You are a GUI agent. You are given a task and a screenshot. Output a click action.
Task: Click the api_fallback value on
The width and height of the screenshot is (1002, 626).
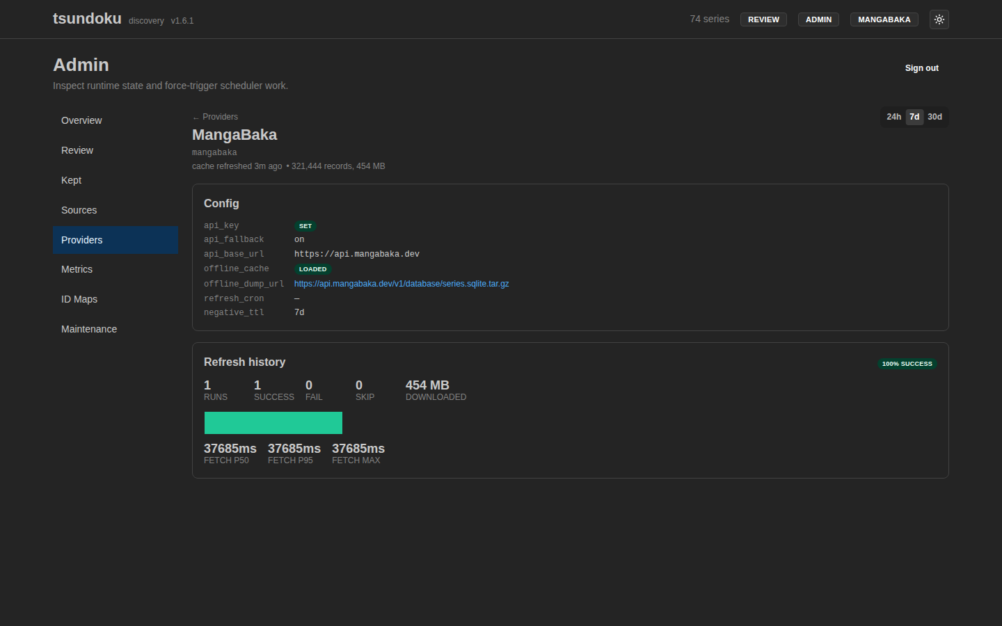(x=299, y=239)
